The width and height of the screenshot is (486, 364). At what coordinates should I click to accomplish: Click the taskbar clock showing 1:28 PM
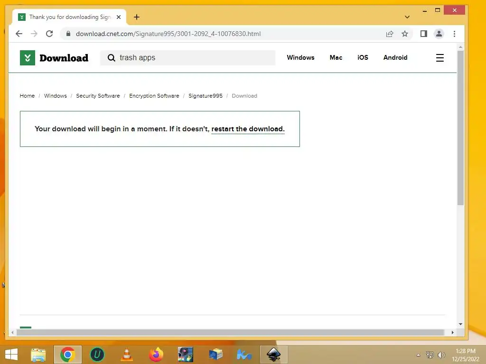[466, 355]
